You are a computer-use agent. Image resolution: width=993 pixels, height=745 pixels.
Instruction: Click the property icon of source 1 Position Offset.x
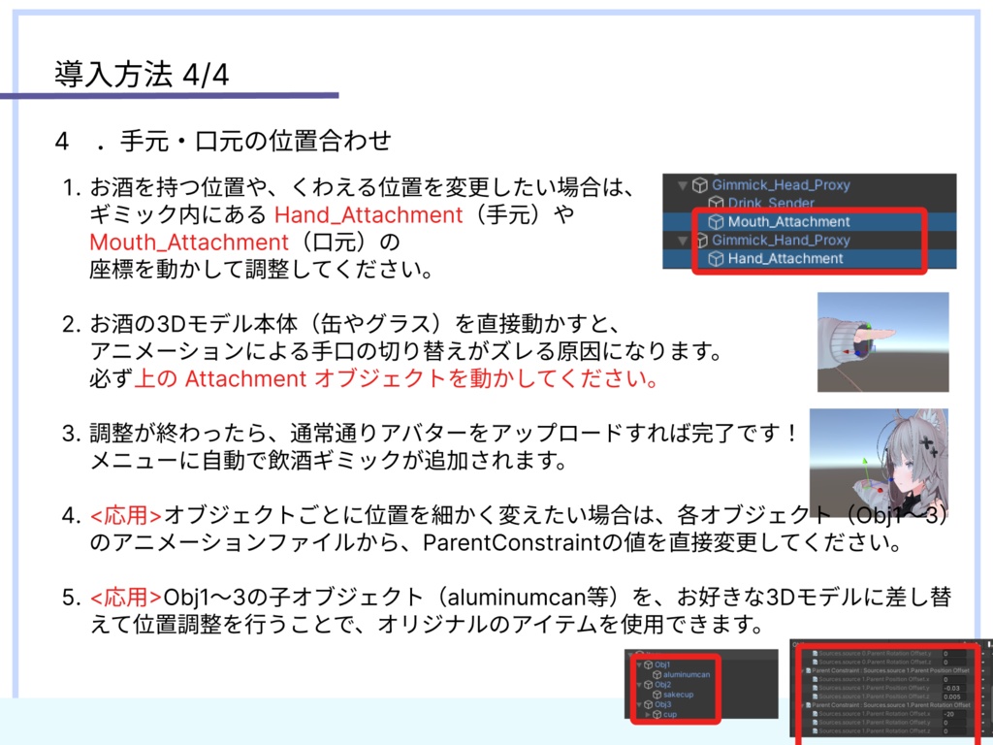pos(815,679)
